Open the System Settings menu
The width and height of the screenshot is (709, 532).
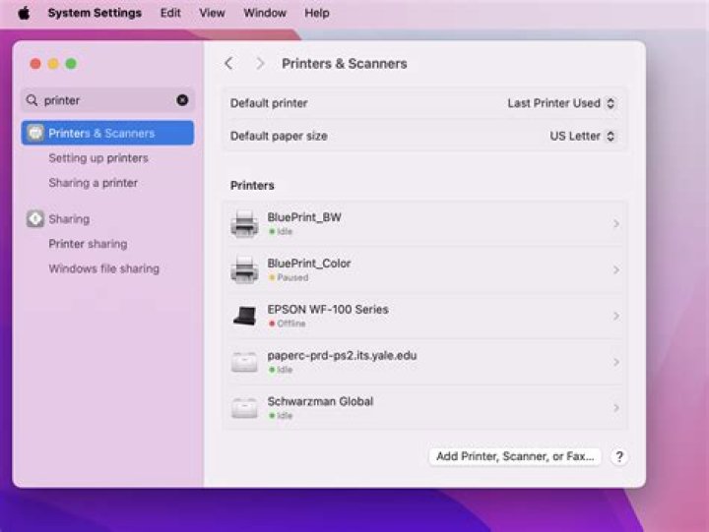95,13
